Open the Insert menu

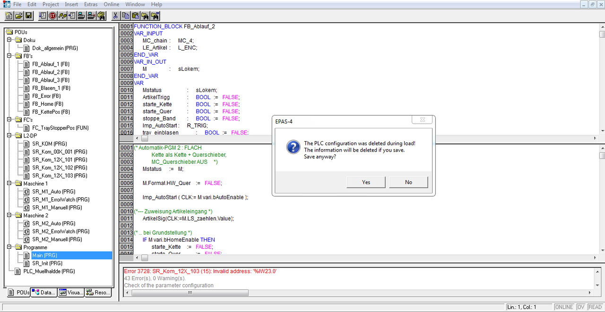[x=71, y=4]
